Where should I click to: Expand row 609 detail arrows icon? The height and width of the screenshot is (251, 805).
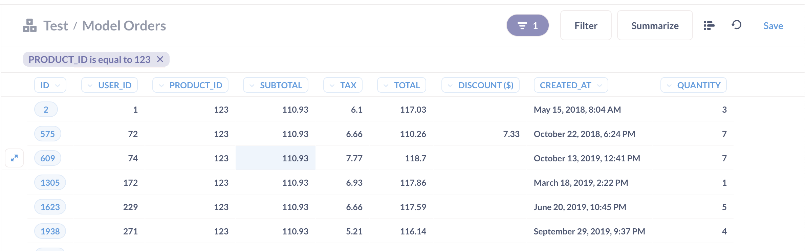[14, 158]
